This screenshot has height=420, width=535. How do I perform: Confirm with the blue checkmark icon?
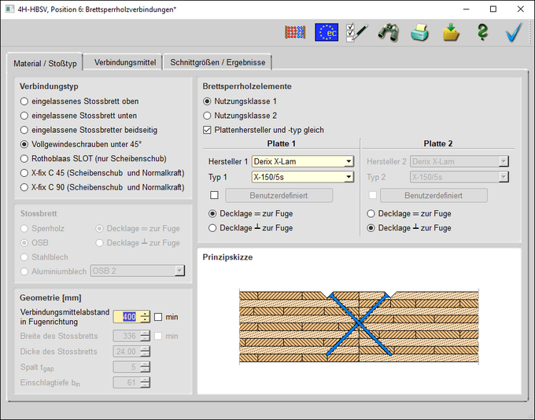pyautogui.click(x=514, y=32)
